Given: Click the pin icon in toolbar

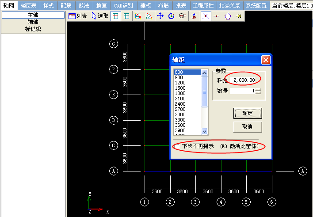Looking at the screenshot, I should click(x=239, y=16).
